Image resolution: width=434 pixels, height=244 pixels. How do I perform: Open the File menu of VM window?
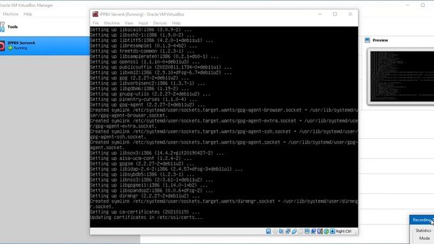96,23
